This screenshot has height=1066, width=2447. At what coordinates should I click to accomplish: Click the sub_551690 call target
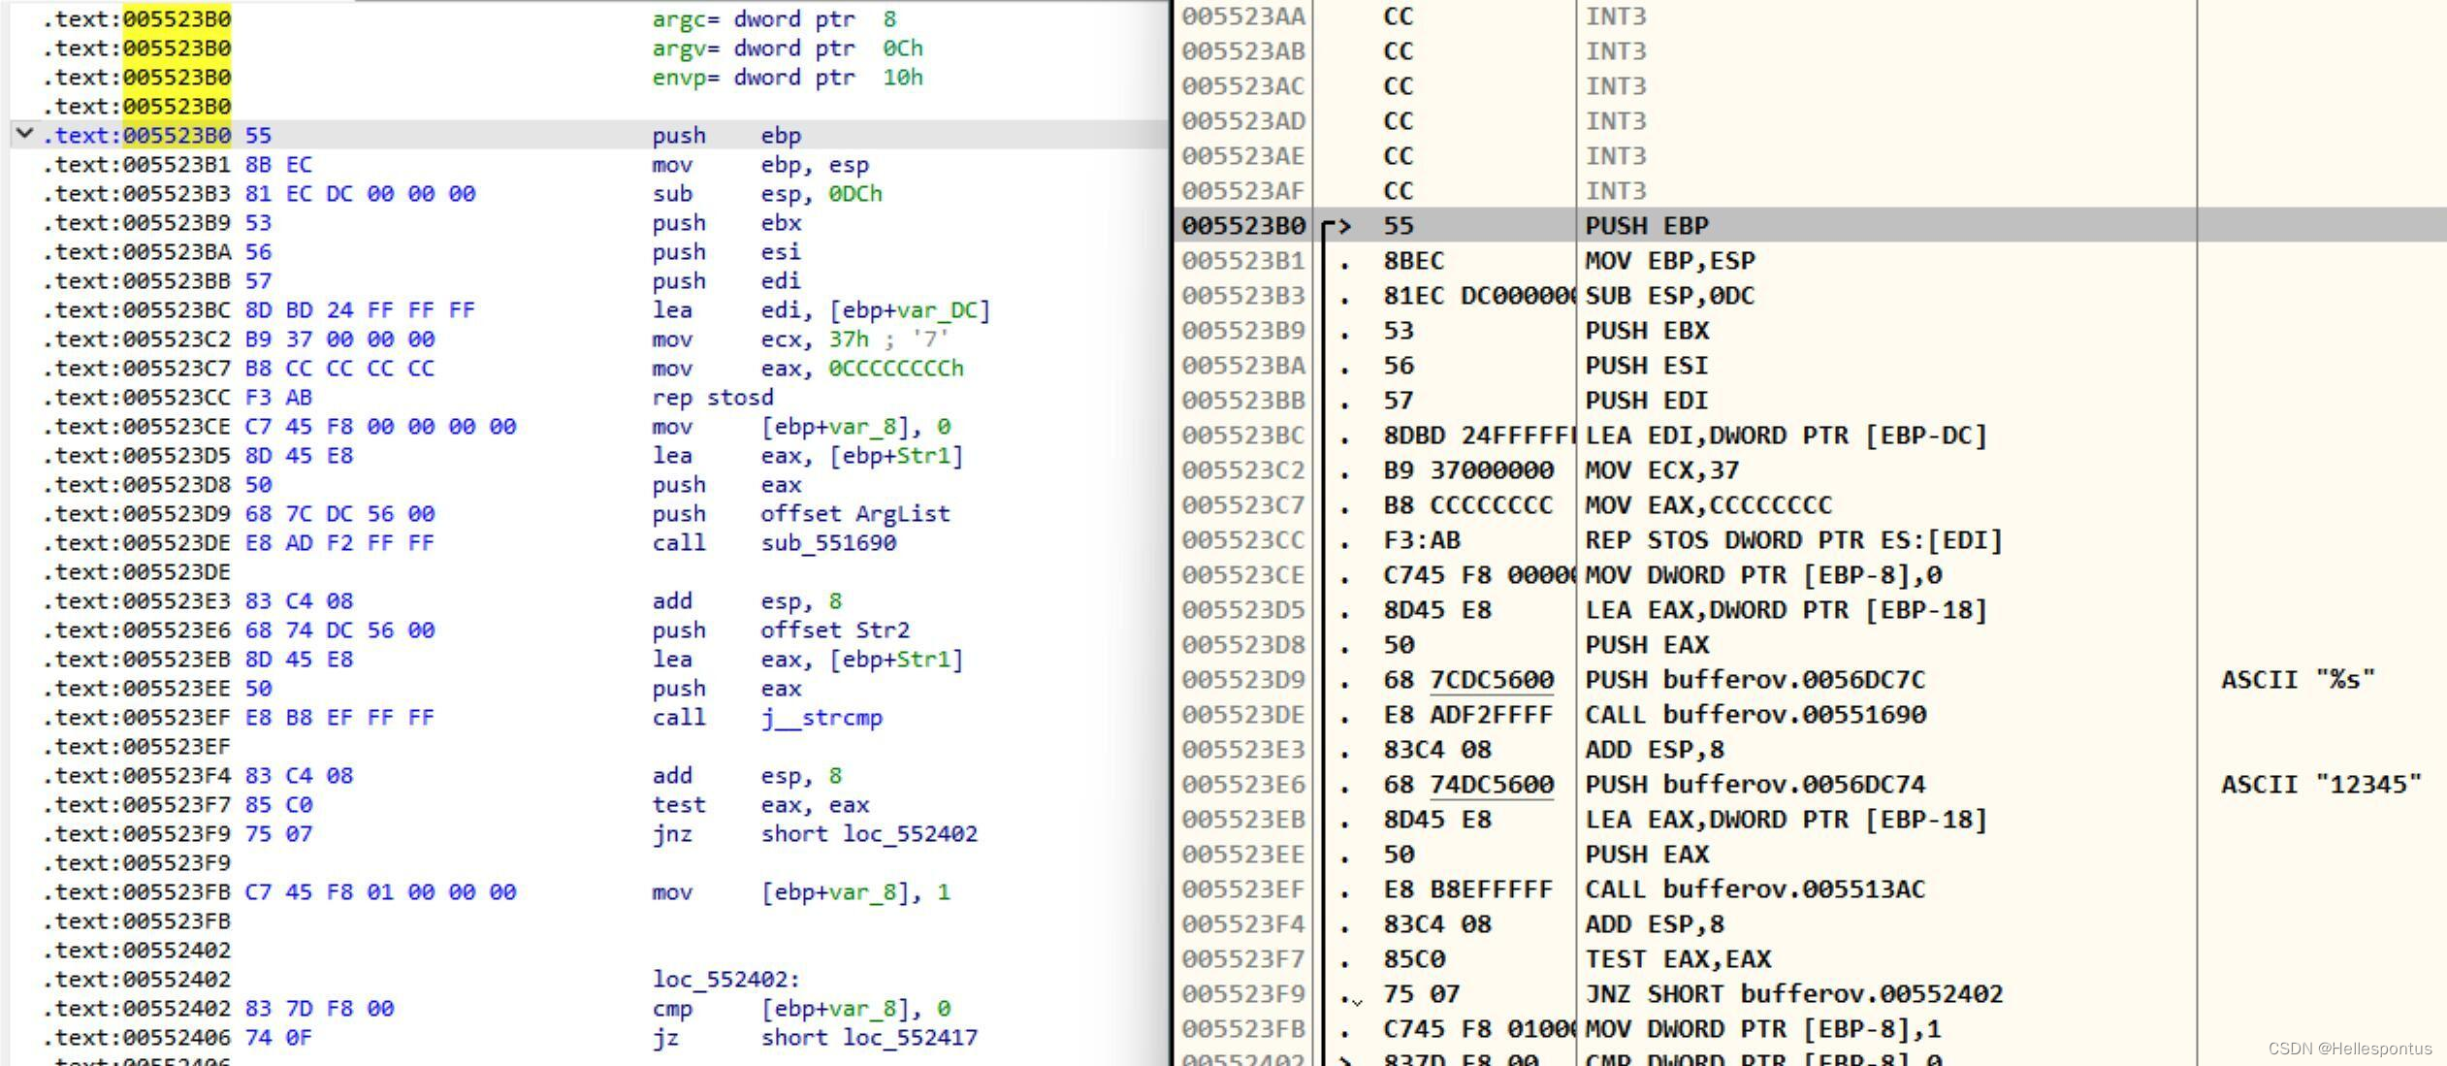(827, 542)
